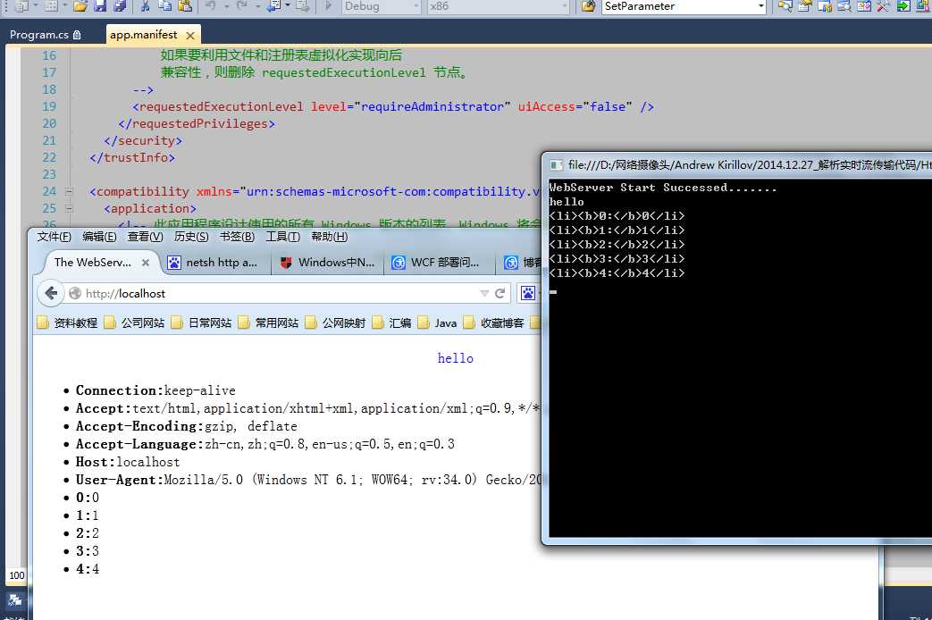Open Find in Files icon beside SetParameter
The width and height of the screenshot is (932, 620).
click(589, 6)
